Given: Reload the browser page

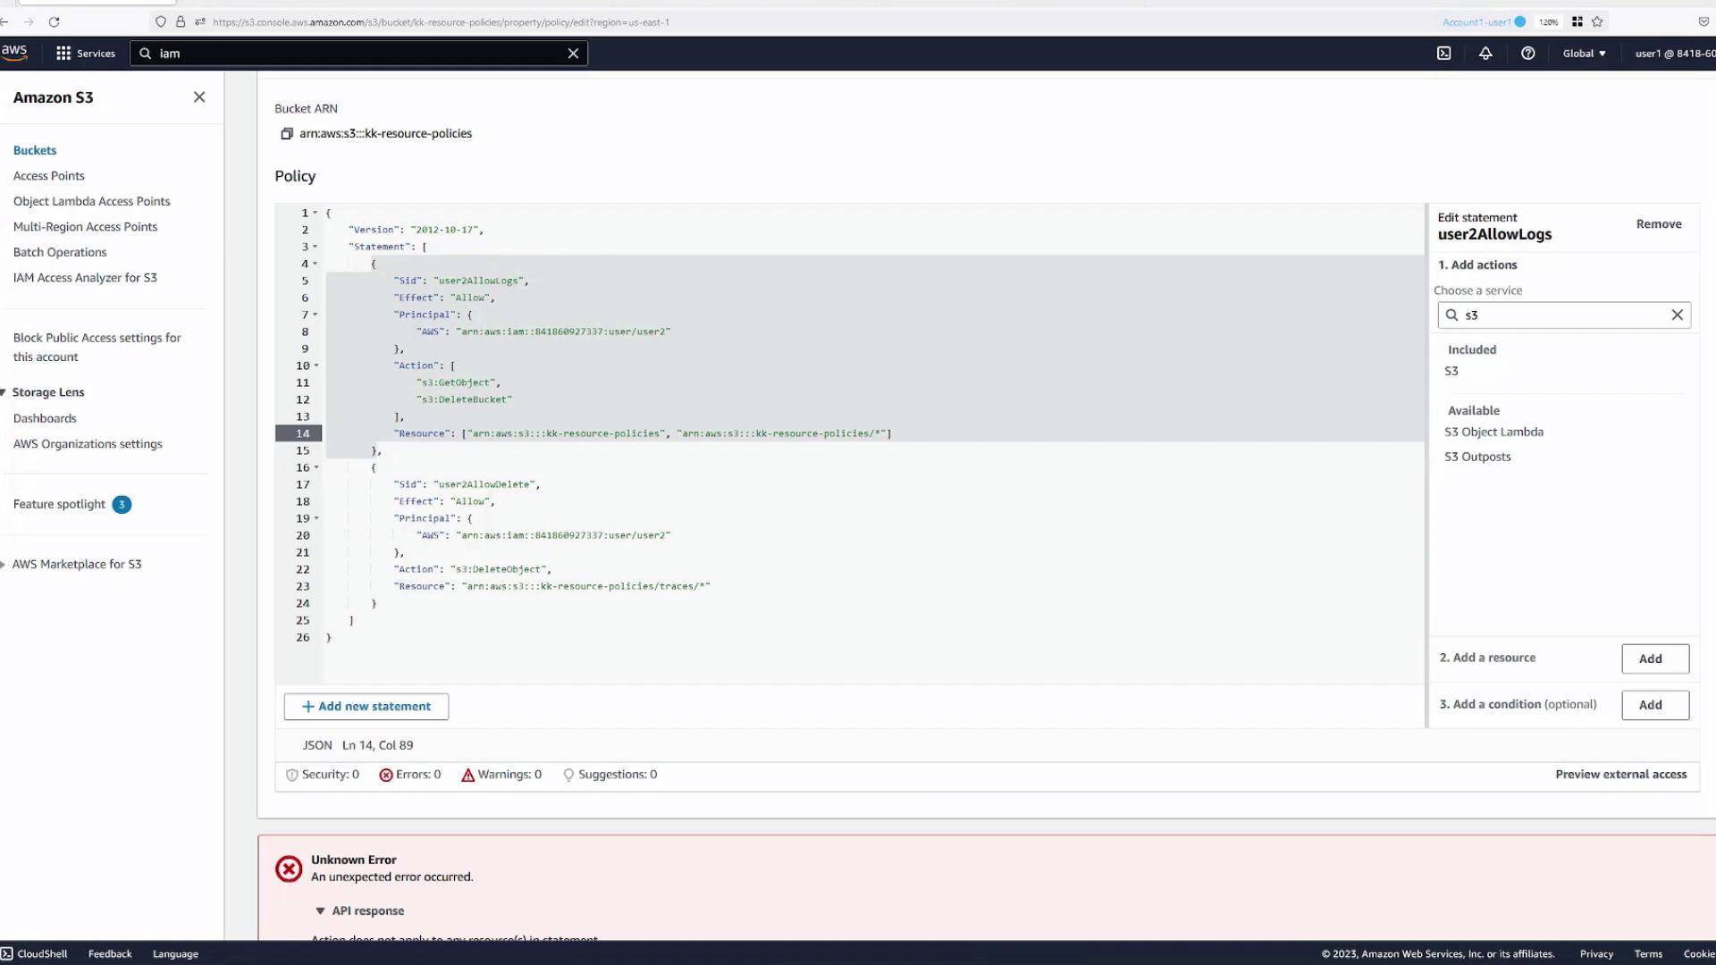Looking at the screenshot, I should click(x=54, y=21).
